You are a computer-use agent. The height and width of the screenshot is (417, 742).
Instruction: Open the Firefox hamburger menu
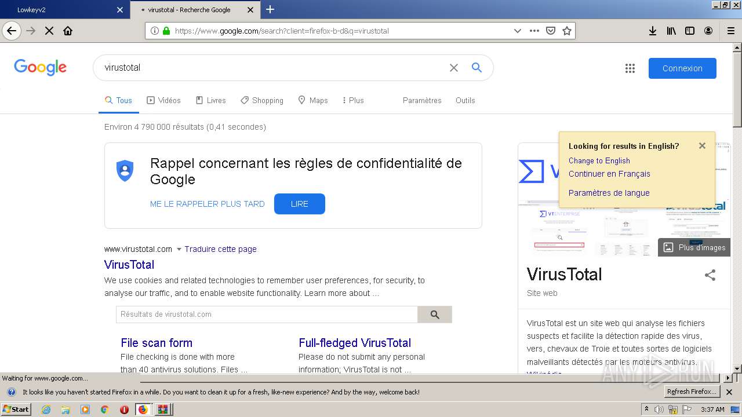[x=731, y=31]
